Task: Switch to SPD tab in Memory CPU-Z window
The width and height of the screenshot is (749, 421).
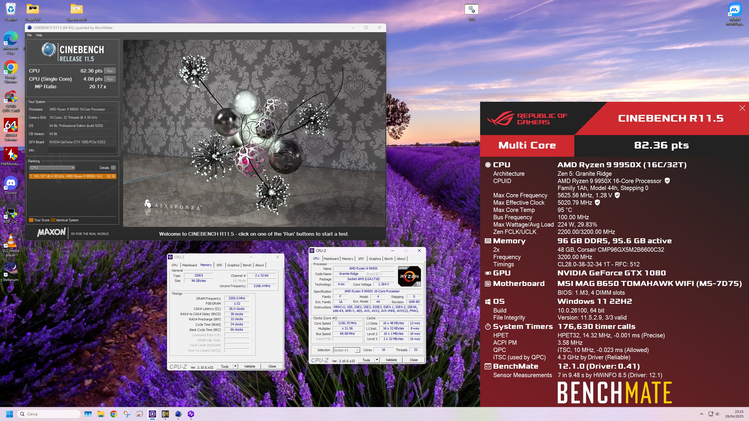Action: (x=219, y=265)
